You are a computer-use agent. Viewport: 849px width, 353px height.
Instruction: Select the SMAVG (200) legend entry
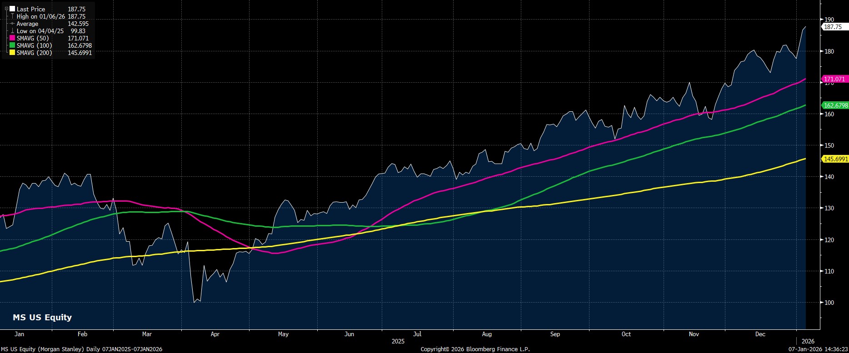tap(34, 53)
